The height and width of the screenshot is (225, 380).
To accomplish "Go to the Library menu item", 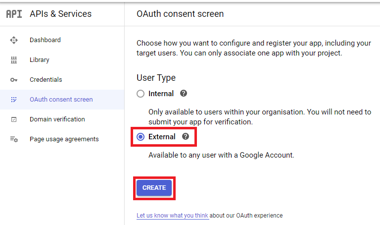I will 40,60.
